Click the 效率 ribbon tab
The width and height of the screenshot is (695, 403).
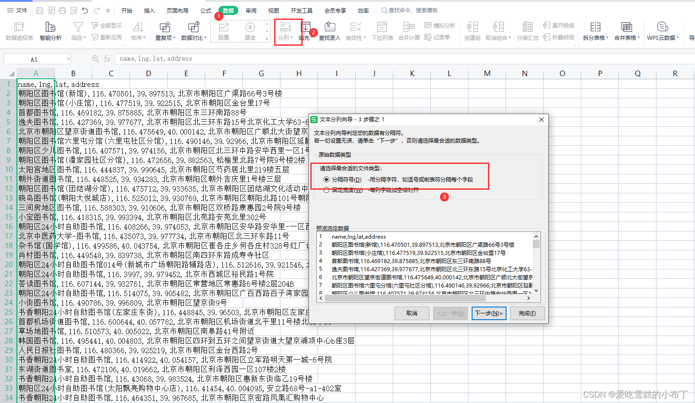(x=363, y=10)
